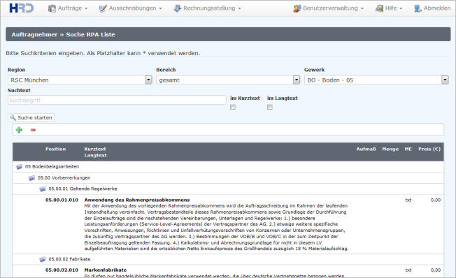Viewport: 456px width, 278px height.
Task: Click the Abmelden link
Action: pos(432,8)
